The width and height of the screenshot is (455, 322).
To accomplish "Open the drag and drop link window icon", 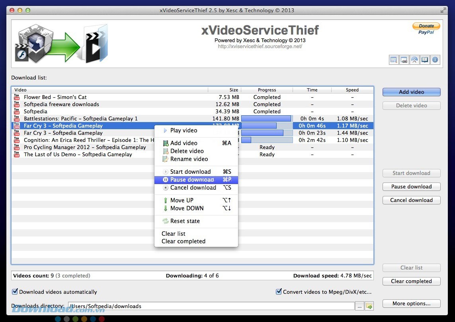I will pyautogui.click(x=404, y=60).
